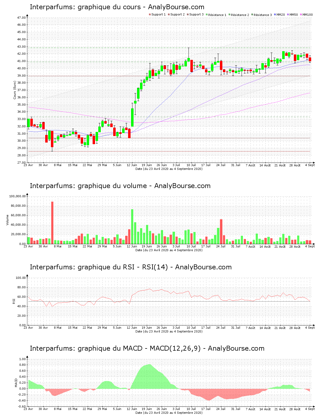Click the tallest red volume bar near 8 Mai
This screenshot has width=325, height=420.
tap(52, 223)
